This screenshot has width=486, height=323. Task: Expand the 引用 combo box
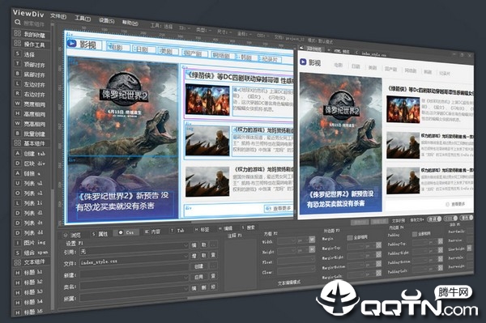[x=134, y=252]
